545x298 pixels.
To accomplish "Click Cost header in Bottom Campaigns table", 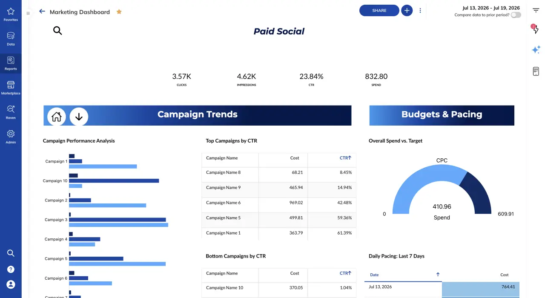I will coord(295,273).
